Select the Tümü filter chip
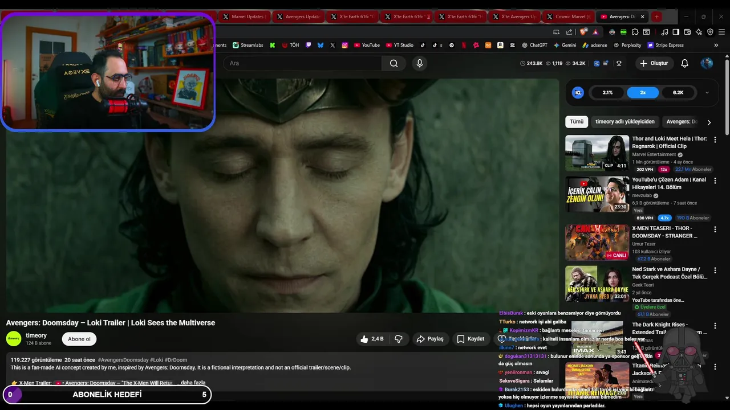The height and width of the screenshot is (410, 730). 577,121
